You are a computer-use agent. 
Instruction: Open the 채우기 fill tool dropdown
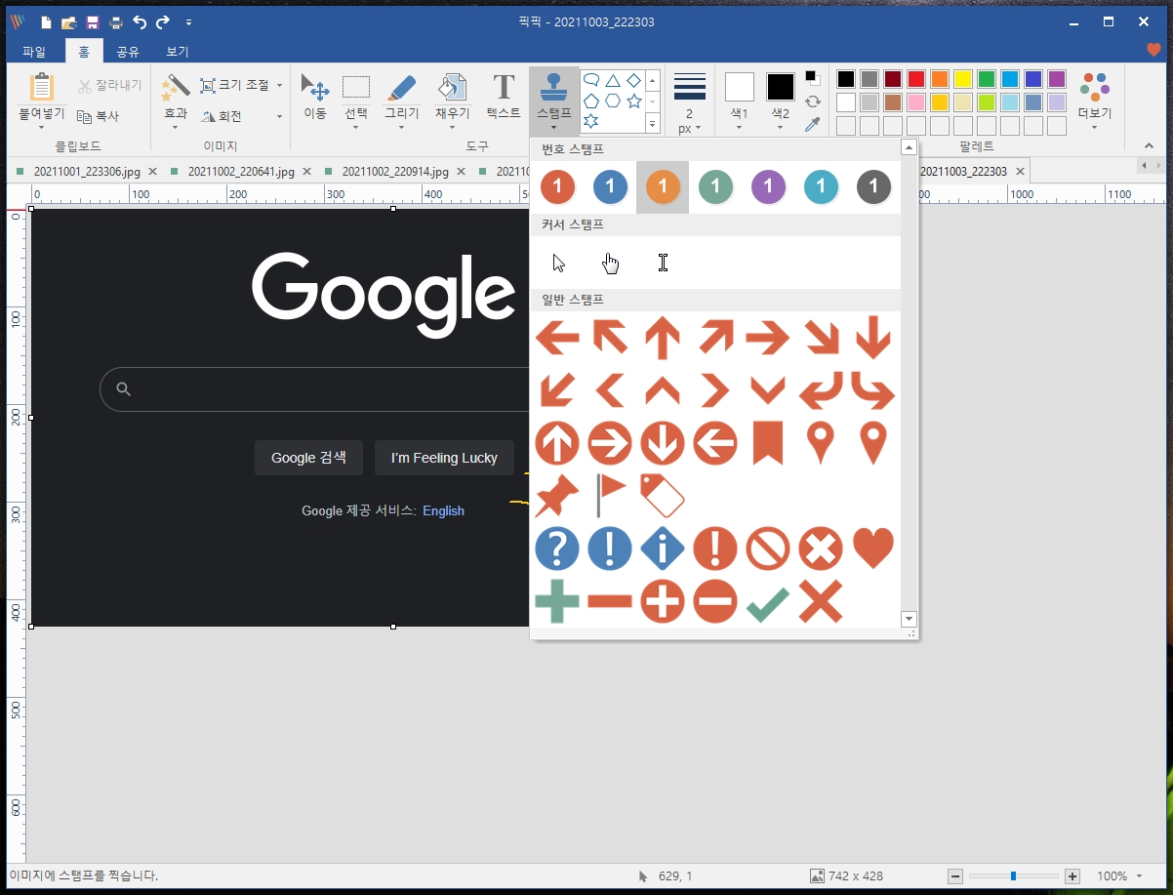click(x=452, y=126)
